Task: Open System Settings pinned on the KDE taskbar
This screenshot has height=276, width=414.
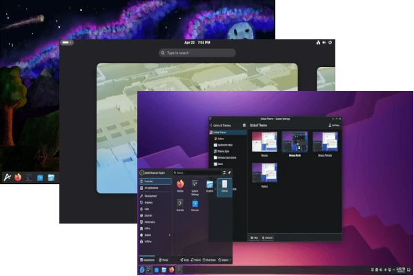Action: coord(149,270)
